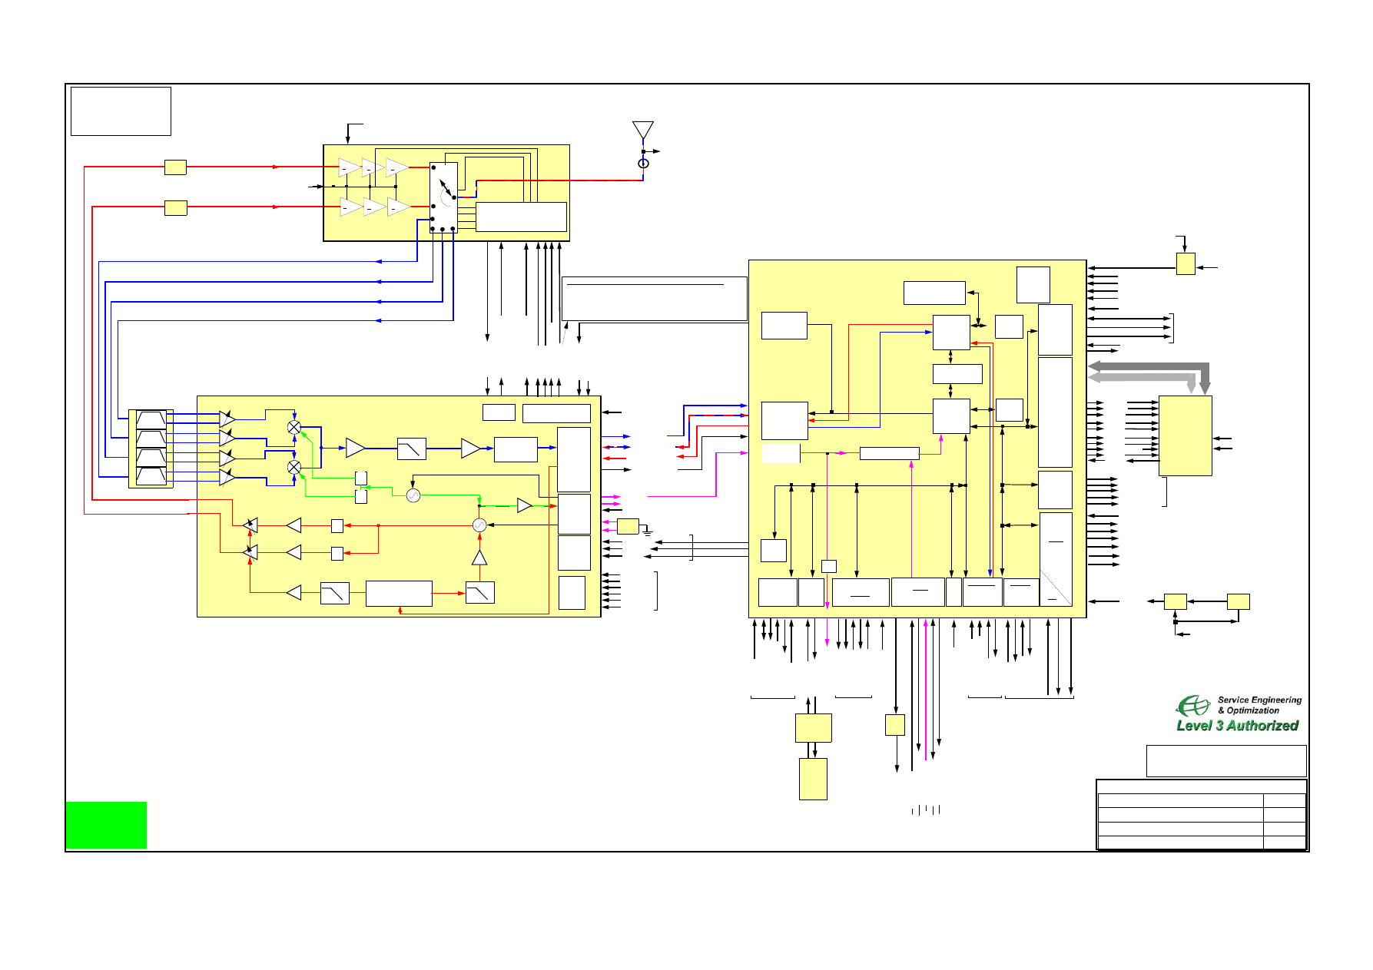The height and width of the screenshot is (970, 1373).
Task: Select the upward-pointing amplifier triangle
Action: point(479,558)
